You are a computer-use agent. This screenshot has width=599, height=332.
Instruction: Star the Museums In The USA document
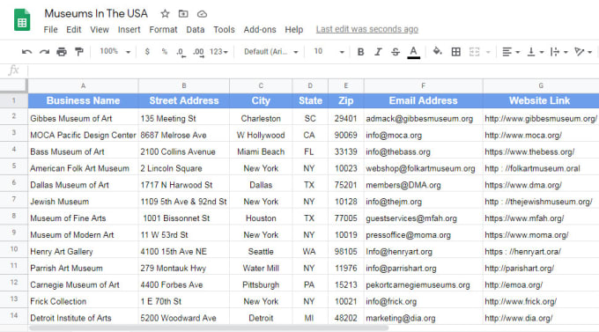[165, 14]
